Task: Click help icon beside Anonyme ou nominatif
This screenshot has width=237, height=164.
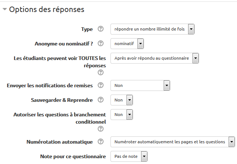Action: click(x=101, y=44)
